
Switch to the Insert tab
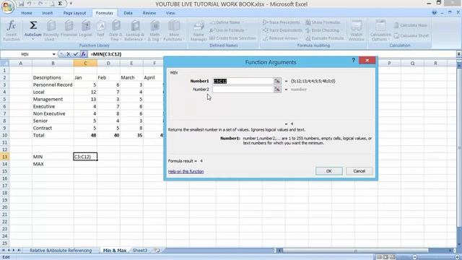point(47,13)
